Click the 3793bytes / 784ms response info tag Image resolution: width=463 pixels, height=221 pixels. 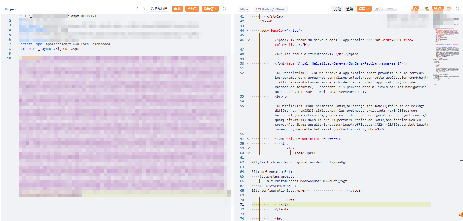click(x=270, y=9)
